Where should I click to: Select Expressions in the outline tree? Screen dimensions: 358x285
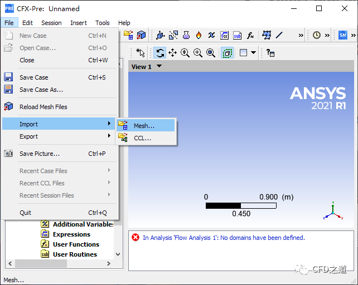pos(71,234)
